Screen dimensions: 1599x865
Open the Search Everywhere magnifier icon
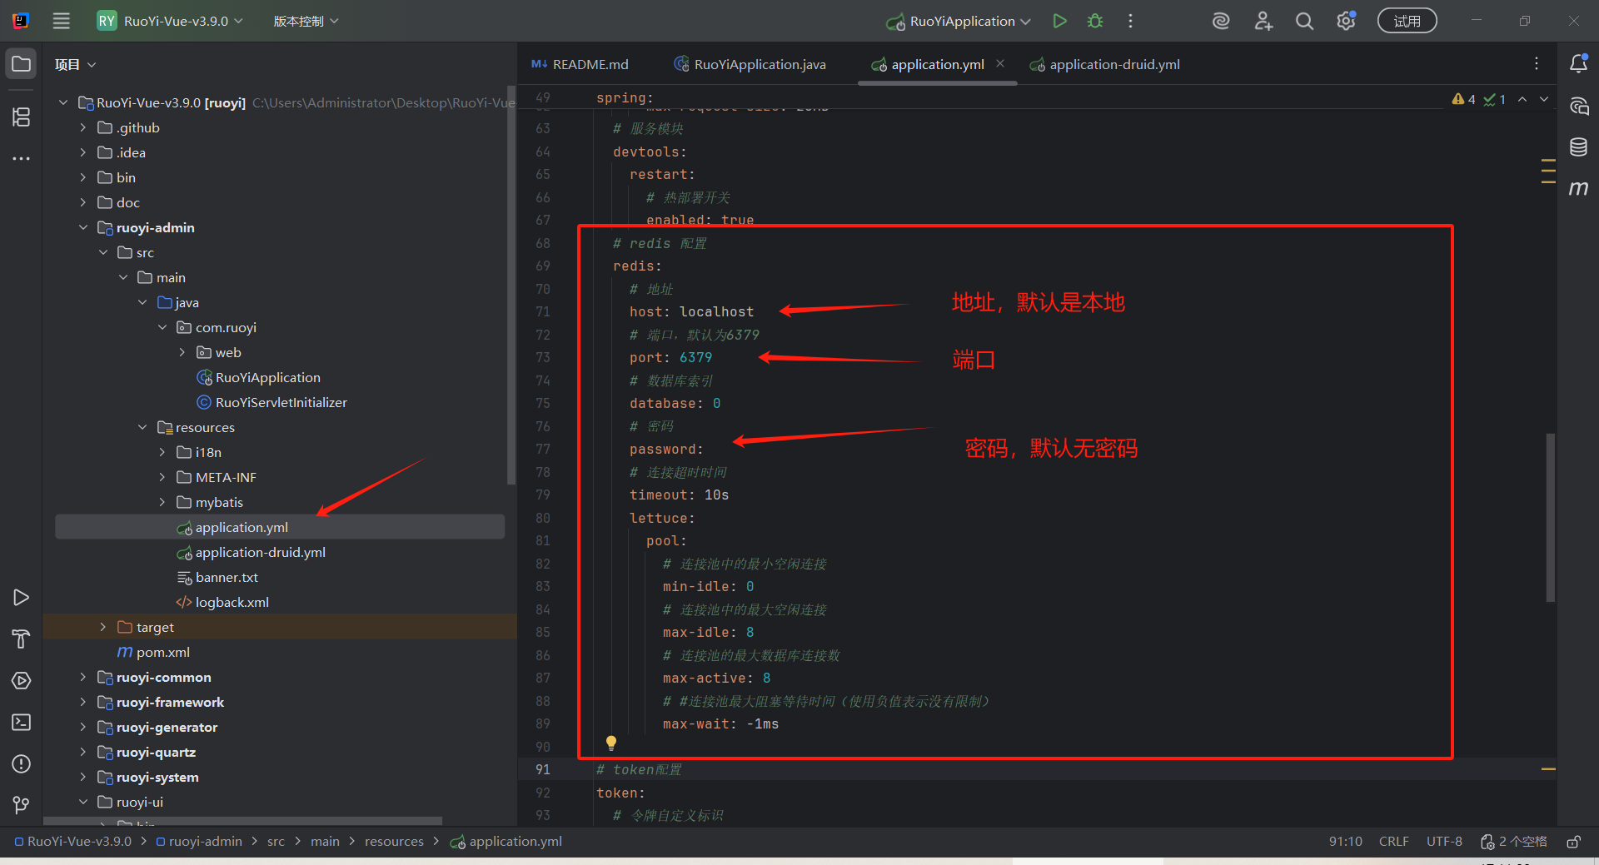(1304, 21)
